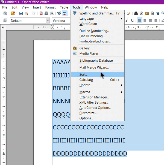The height and width of the screenshot is (165, 164).
Task: Expand the Language submenu
Action: coord(122,19)
